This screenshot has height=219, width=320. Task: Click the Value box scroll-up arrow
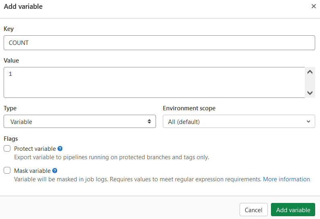tap(310, 72)
